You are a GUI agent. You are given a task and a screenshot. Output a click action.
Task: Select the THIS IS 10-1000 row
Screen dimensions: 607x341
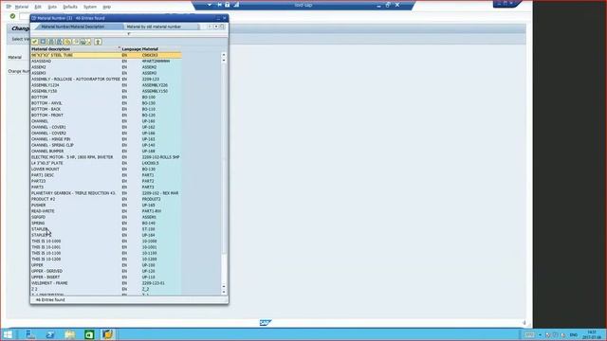(x=106, y=241)
